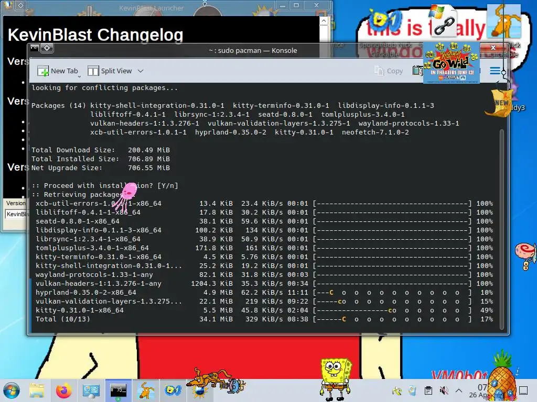537x402 pixels.
Task: Click the Copy button in Konsole toolbar
Action: tap(389, 71)
